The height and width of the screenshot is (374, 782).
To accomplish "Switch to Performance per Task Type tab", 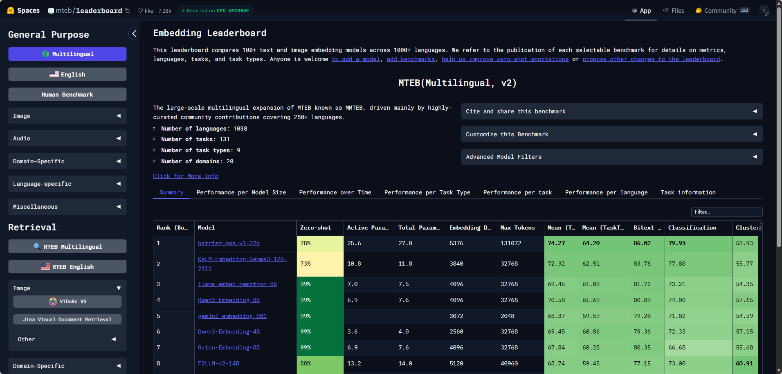I will pos(427,192).
